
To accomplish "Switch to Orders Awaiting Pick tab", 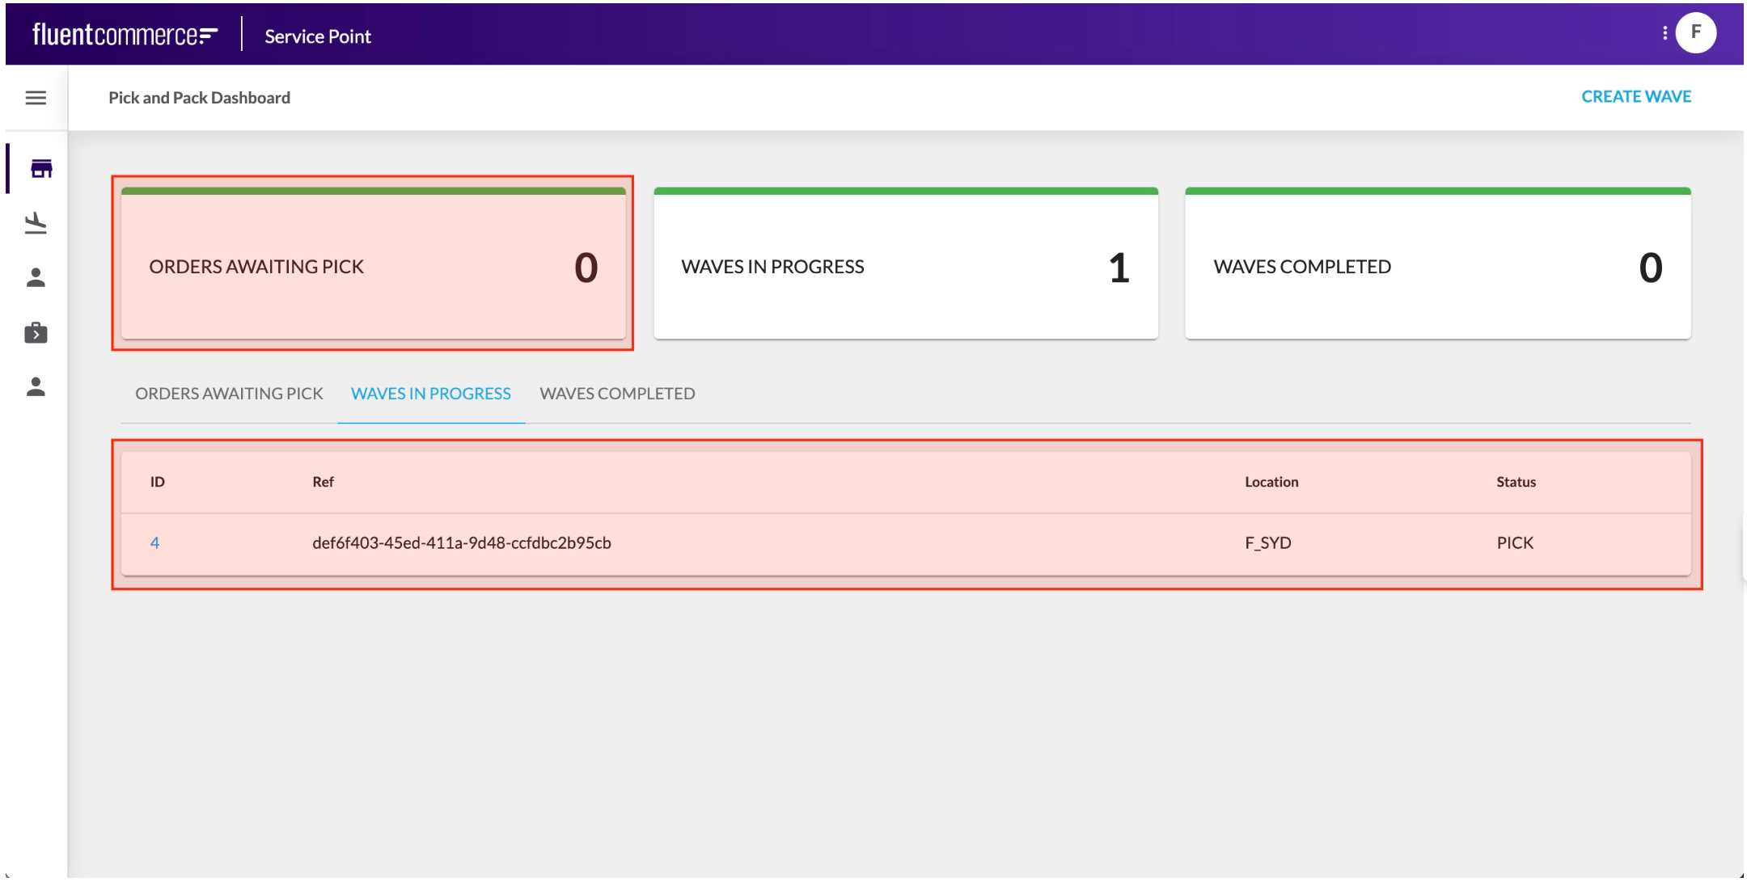I will (x=229, y=394).
